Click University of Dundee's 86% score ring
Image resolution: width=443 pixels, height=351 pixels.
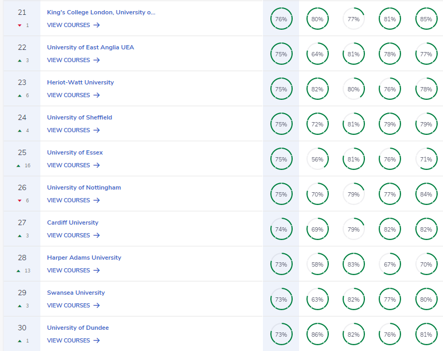click(318, 335)
